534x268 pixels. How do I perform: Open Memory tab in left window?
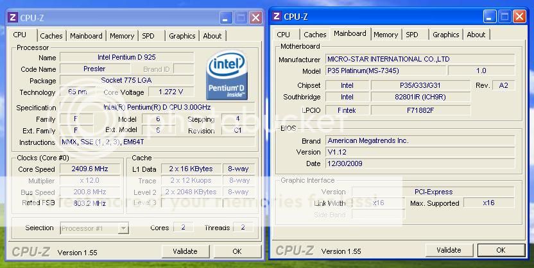122,36
